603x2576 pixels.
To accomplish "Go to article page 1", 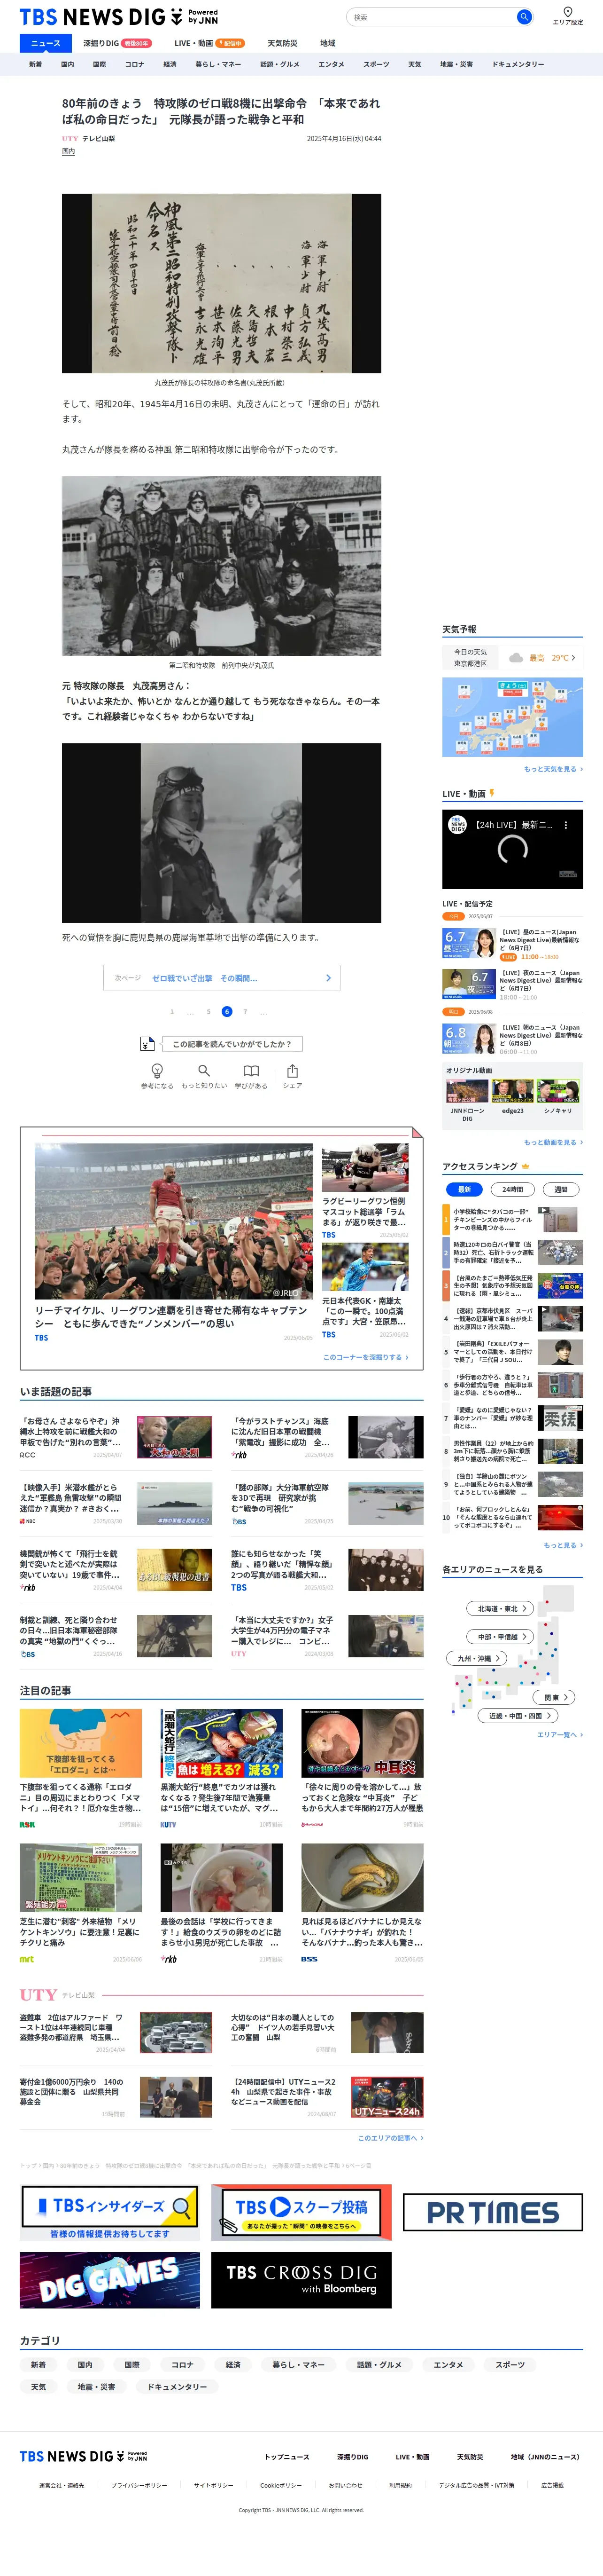I will coord(172,1012).
